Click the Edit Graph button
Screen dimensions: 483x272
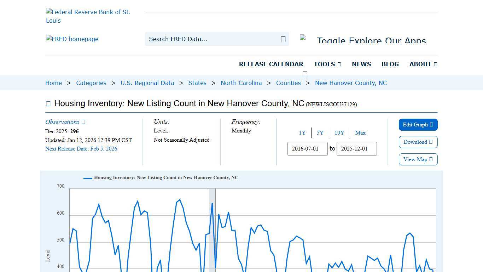(418, 125)
